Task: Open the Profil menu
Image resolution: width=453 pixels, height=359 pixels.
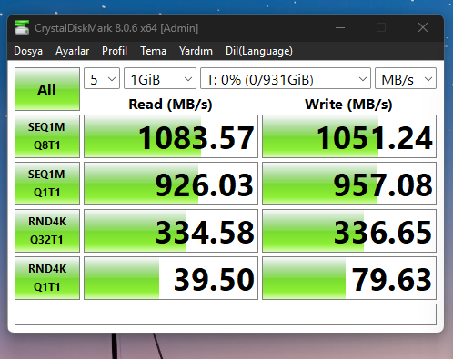Action: 115,51
